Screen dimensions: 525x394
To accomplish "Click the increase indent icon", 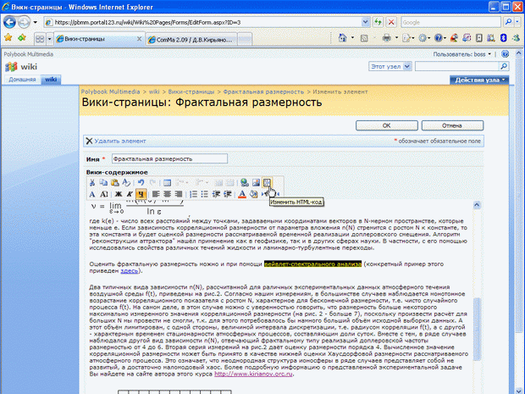I will (228, 194).
